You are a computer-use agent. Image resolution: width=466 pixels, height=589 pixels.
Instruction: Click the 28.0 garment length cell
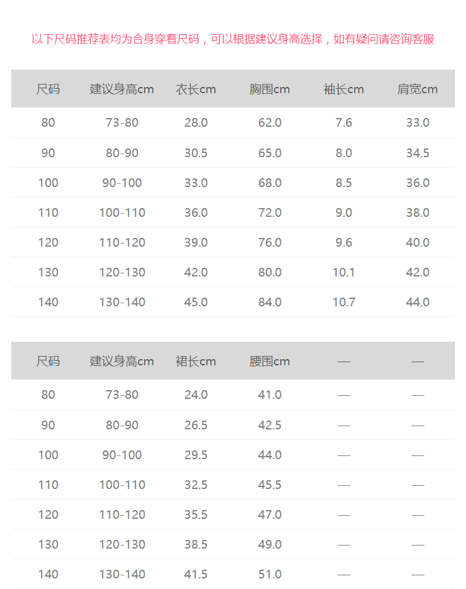click(196, 123)
